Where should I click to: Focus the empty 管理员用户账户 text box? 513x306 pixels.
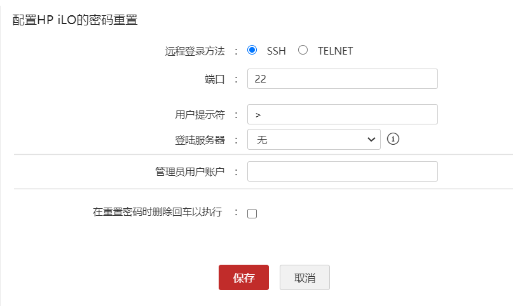342,171
